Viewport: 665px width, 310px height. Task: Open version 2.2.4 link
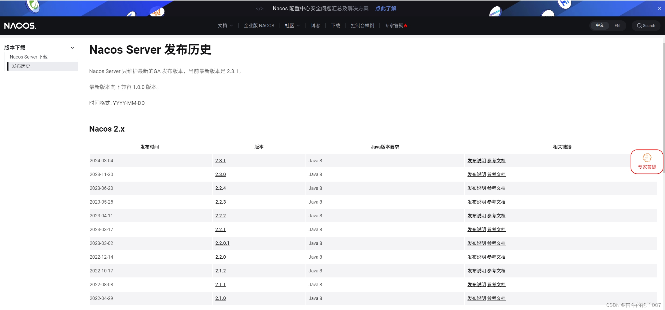(220, 188)
